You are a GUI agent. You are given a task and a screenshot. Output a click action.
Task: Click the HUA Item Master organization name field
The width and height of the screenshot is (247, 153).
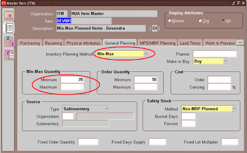tap(114, 14)
